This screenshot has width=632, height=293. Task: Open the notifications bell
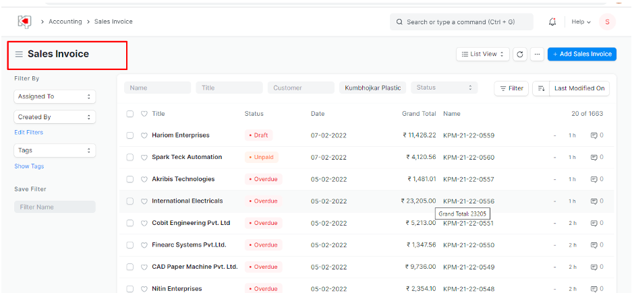[x=552, y=22]
